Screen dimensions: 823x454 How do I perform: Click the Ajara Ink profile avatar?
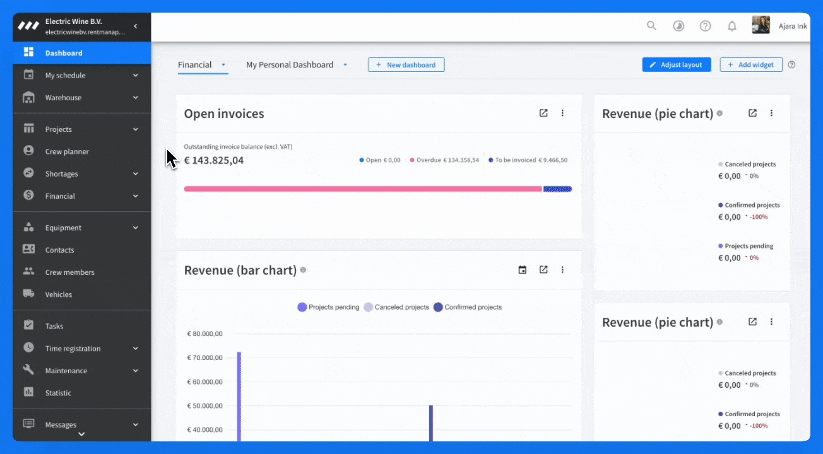tap(761, 25)
